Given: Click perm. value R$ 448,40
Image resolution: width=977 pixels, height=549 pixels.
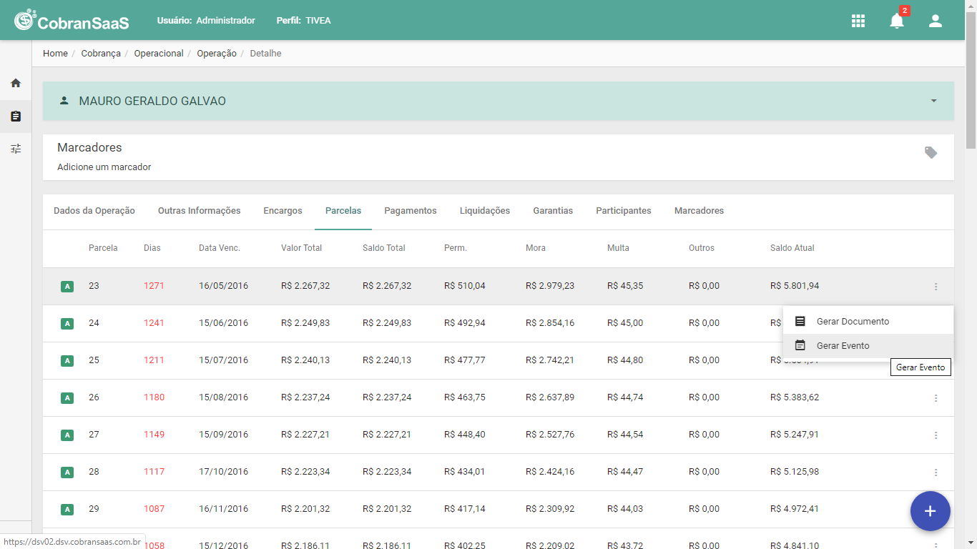Looking at the screenshot, I should 465,435.
